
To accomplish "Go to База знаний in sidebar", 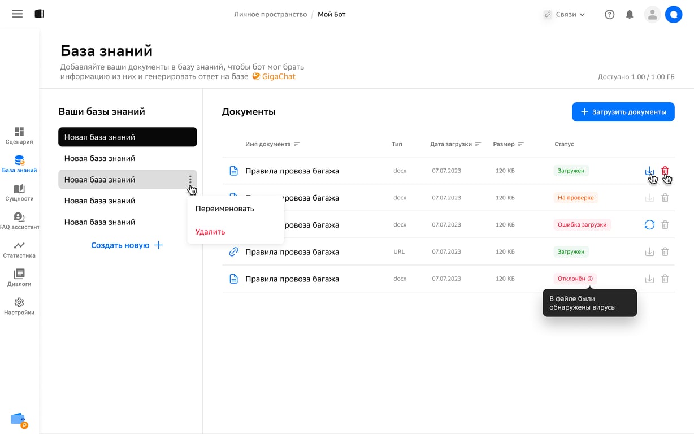I will (19, 164).
